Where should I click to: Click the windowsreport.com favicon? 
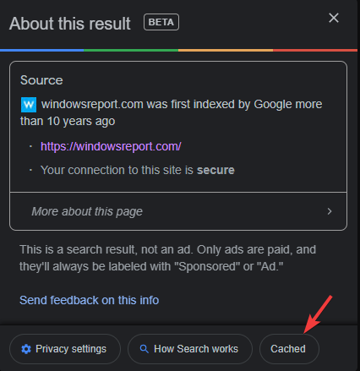click(29, 105)
